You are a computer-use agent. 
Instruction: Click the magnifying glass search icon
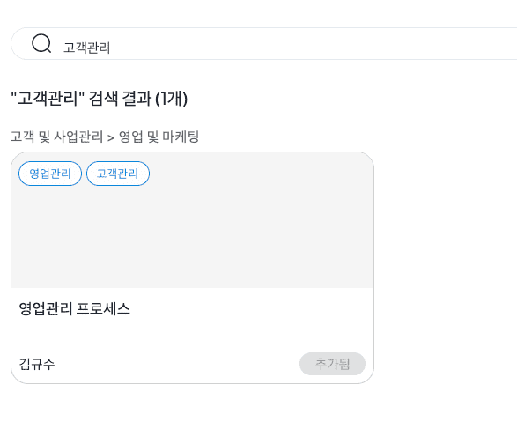(41, 43)
